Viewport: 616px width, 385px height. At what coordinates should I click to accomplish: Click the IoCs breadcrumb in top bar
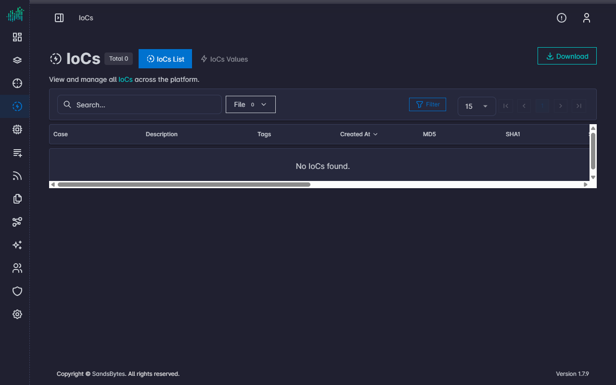point(86,18)
